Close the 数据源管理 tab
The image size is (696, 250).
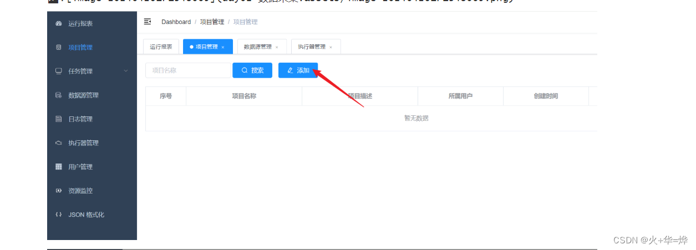(277, 47)
